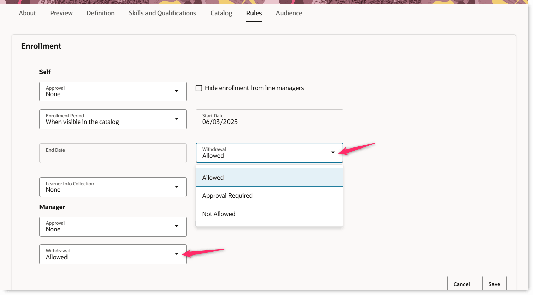Open Skills and Qualifications tab
This screenshot has width=533, height=295.
click(162, 13)
